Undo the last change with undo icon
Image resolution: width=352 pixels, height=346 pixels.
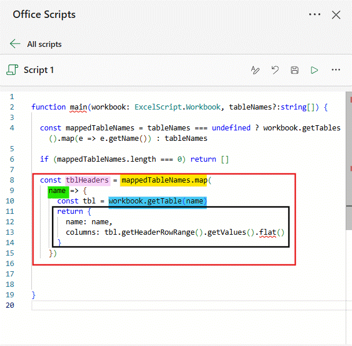click(x=275, y=70)
